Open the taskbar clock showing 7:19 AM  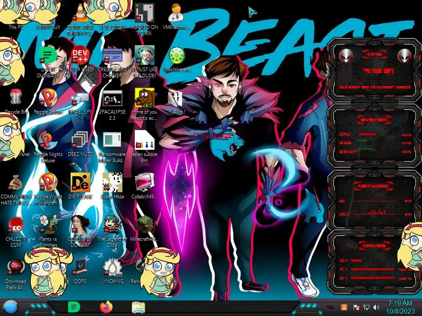(400, 307)
